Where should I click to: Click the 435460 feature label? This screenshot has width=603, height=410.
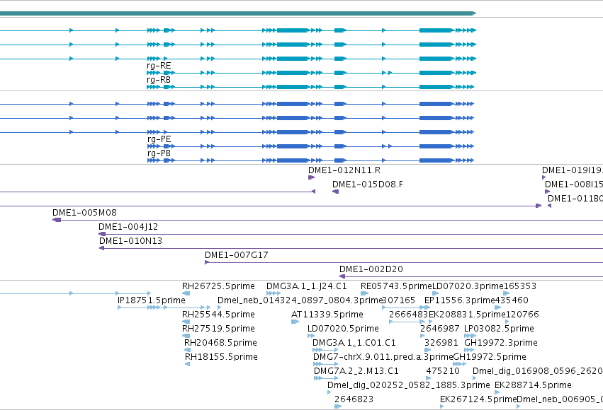pos(512,300)
